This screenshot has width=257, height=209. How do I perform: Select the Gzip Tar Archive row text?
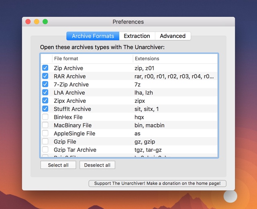pyautogui.click(x=75, y=150)
